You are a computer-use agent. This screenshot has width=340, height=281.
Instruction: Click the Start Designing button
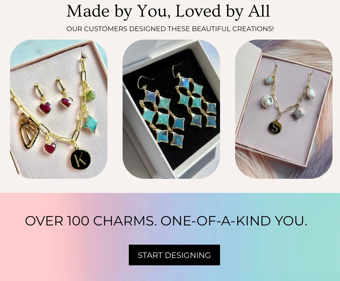point(174,255)
